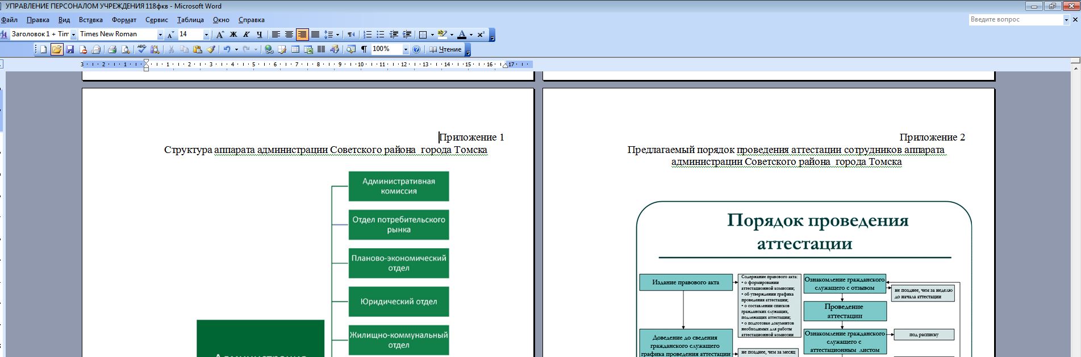Open the Print Preview tool
Screen dimensions: 1081x357
pos(126,50)
